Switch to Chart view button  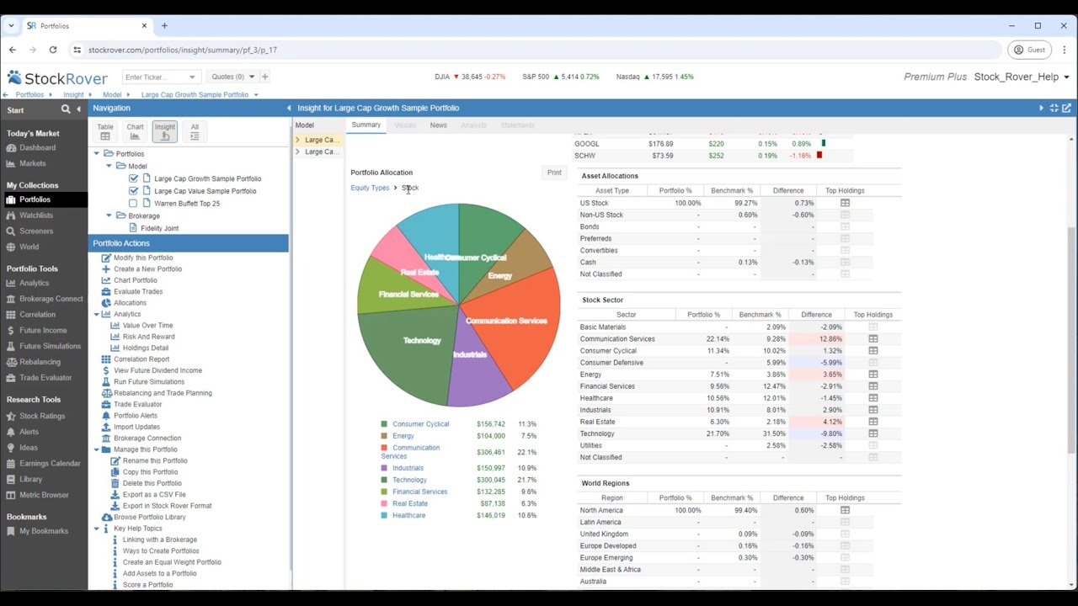(x=135, y=131)
